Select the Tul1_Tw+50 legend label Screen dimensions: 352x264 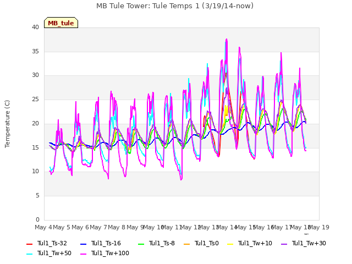click(x=54, y=253)
